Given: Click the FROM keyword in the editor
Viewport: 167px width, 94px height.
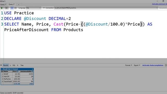Looking at the screenshot, I should pyautogui.click(x=56, y=30).
